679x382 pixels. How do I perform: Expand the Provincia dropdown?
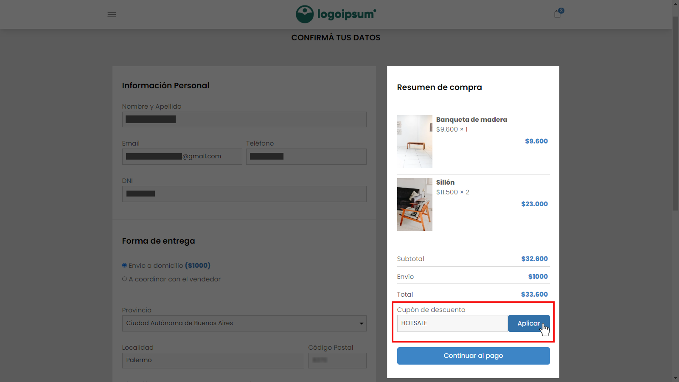point(244,323)
